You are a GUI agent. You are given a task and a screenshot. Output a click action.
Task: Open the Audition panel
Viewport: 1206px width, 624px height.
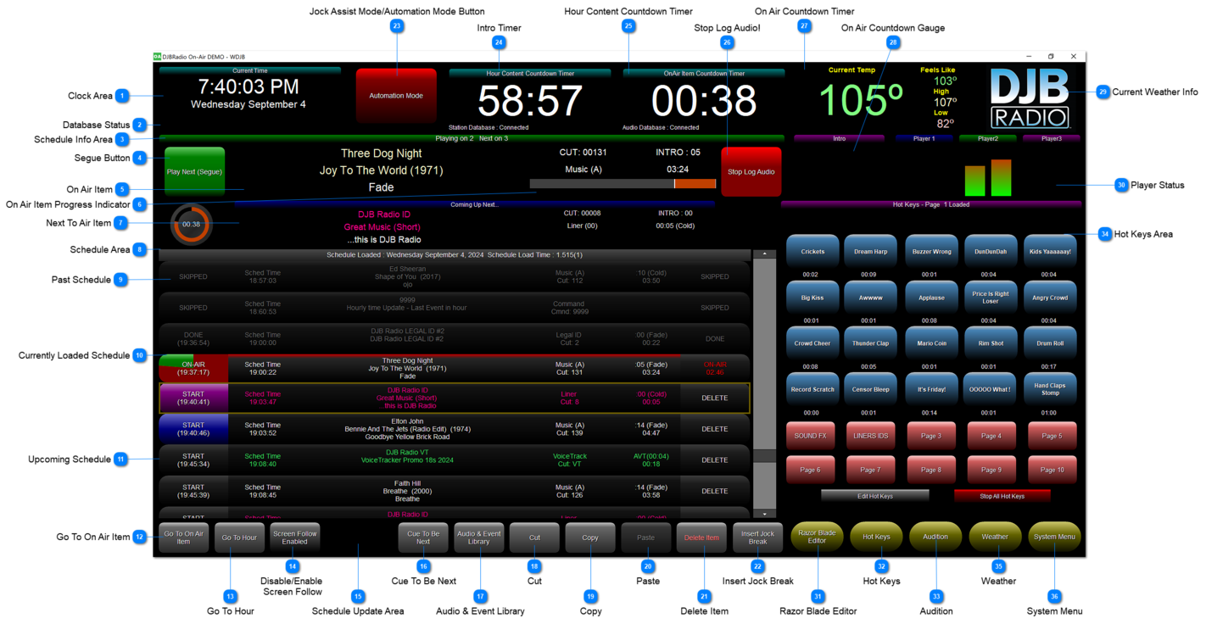[x=935, y=537]
